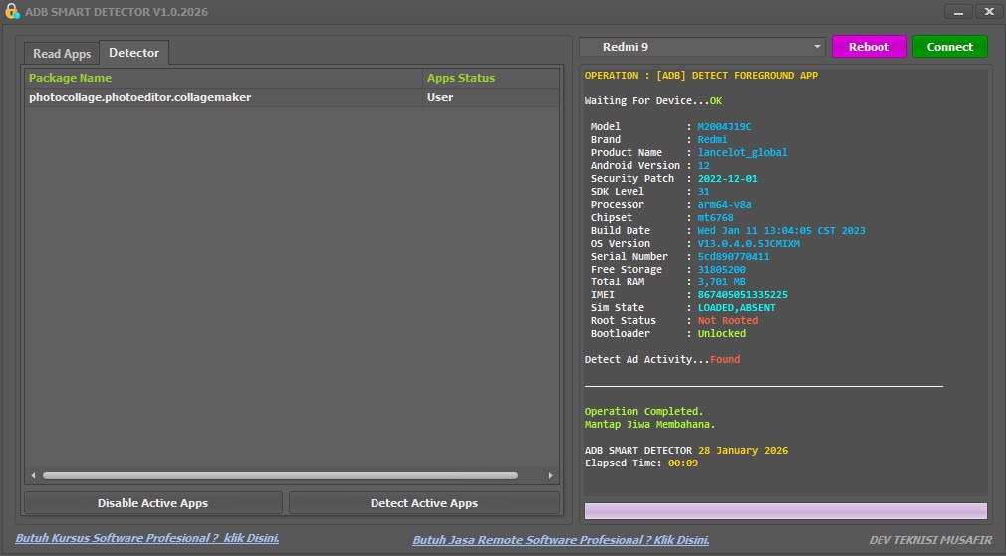Screen dimensions: 1006x556
Task: Close the ADB Smart Detector window
Action: pyautogui.click(x=988, y=12)
